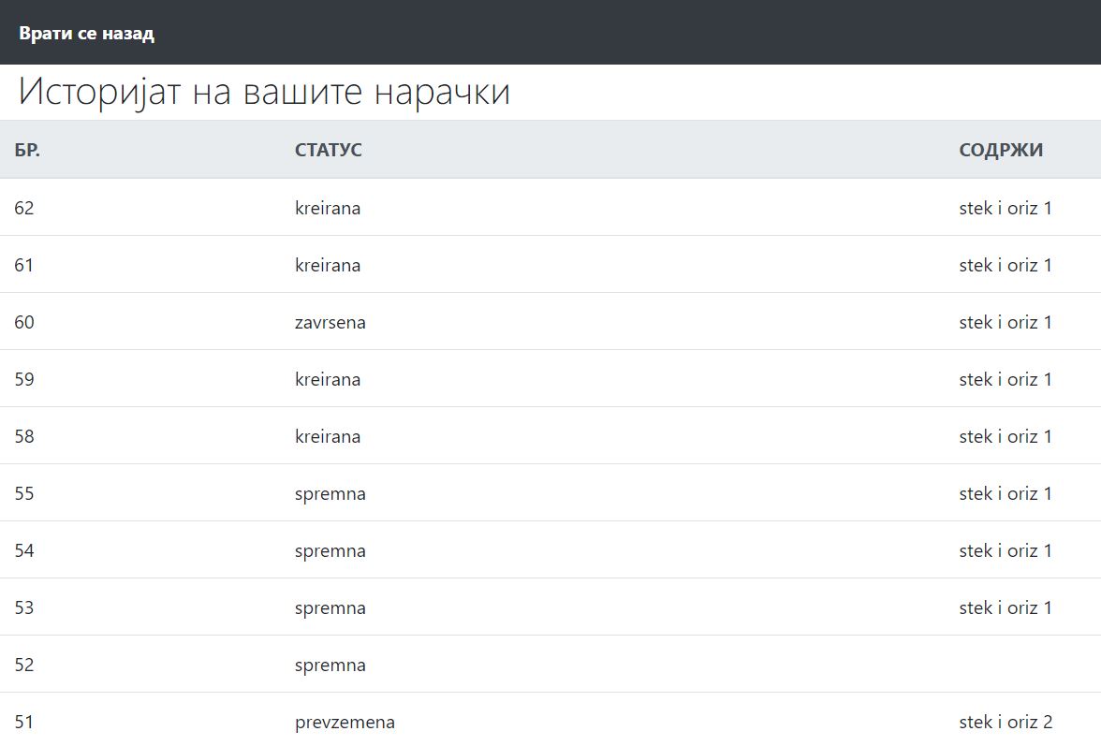Select order number 55
Screen dimensions: 1101x746
pos(24,493)
